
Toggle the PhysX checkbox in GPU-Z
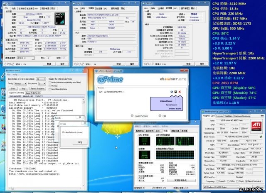point(237,181)
